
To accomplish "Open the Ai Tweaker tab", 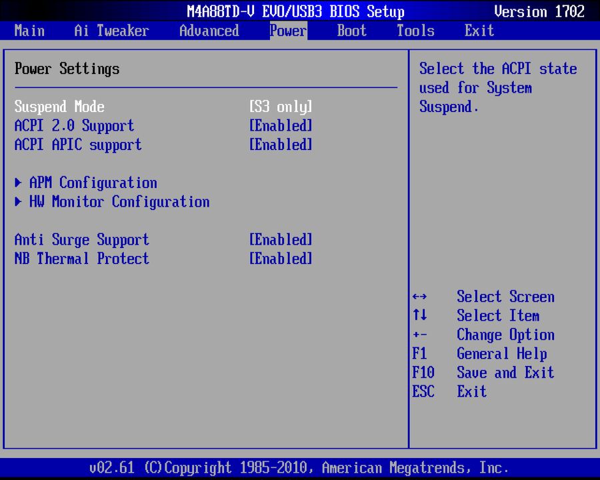I will [x=111, y=31].
